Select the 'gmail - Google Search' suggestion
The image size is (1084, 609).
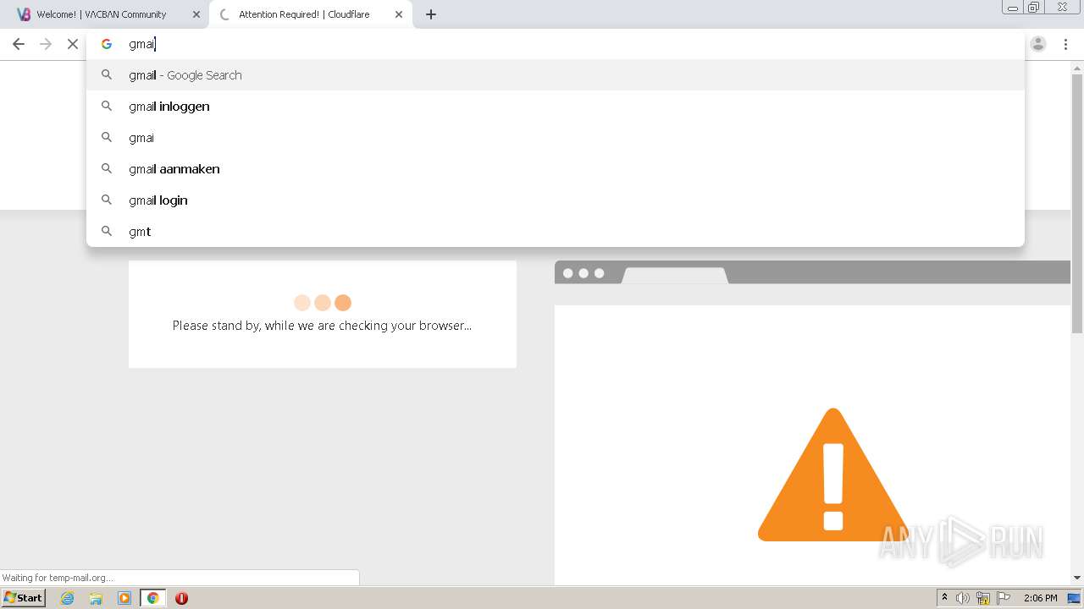[556, 75]
